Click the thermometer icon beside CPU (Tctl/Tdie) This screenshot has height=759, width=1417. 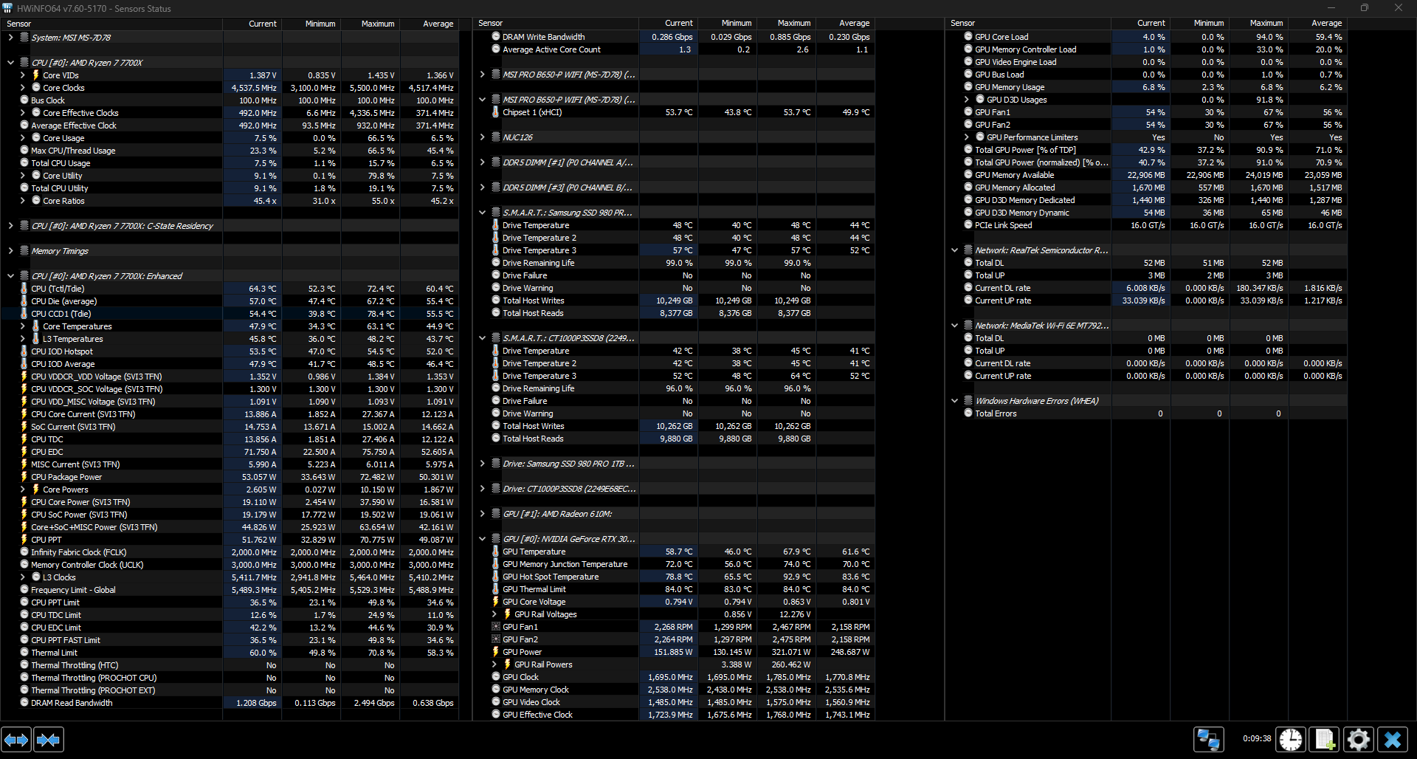pyautogui.click(x=24, y=289)
